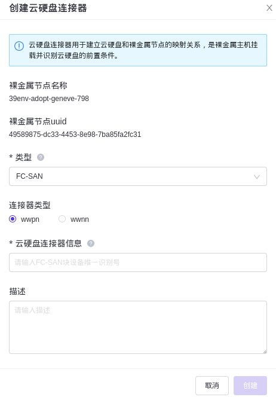This screenshot has height=397, width=276.
Task: Close the 创建云硬盘连接器 dialog
Action: pyautogui.click(x=269, y=8)
